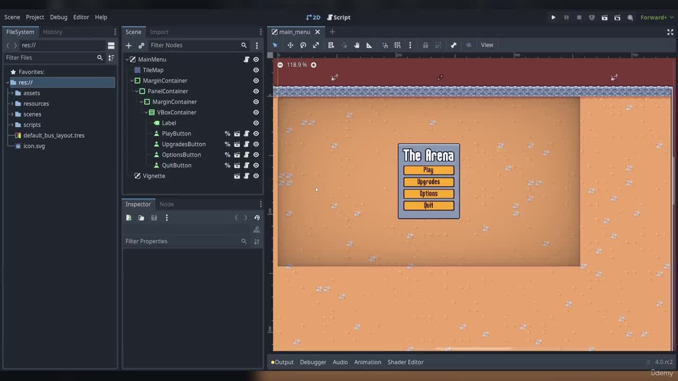Switch to the Node tab
The height and width of the screenshot is (381, 678).
167,204
